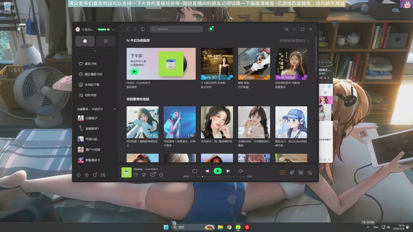Add a new sidebar tab with plus bar
The height and width of the screenshot is (232, 413).
click(x=95, y=51)
